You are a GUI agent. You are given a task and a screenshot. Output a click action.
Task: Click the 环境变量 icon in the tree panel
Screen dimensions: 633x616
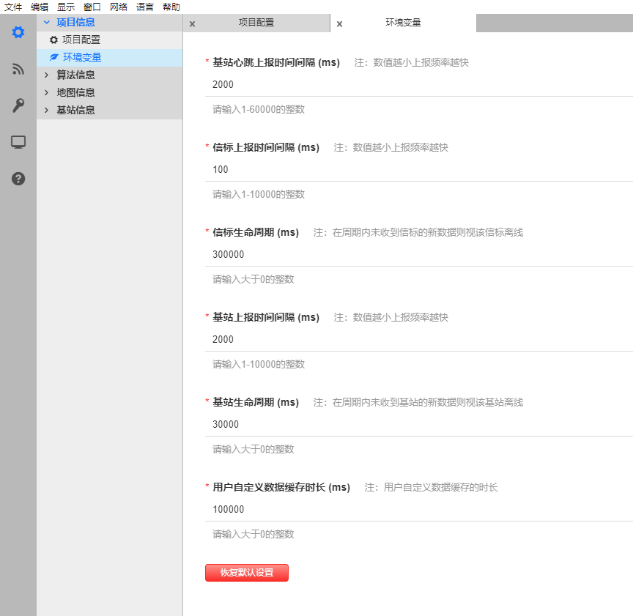point(52,57)
